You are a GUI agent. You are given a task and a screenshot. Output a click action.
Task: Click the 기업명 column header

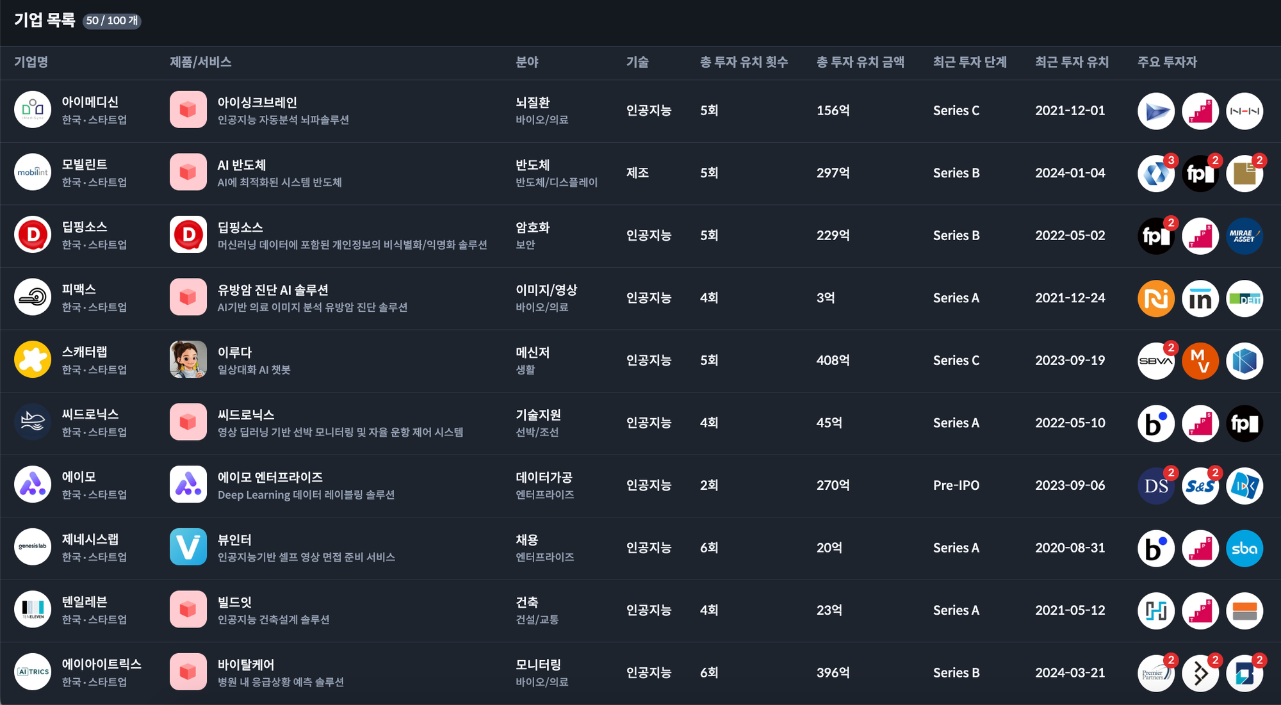(31, 62)
